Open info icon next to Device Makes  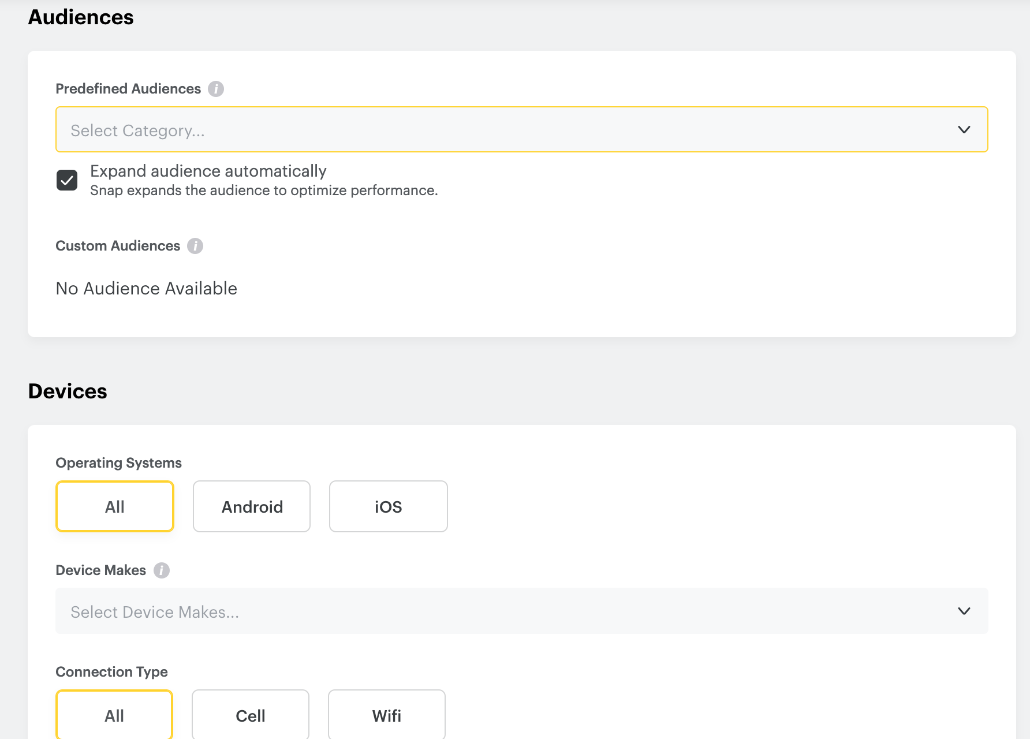tap(162, 570)
